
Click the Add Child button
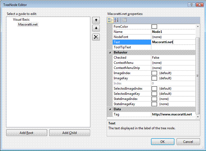tap(70, 133)
